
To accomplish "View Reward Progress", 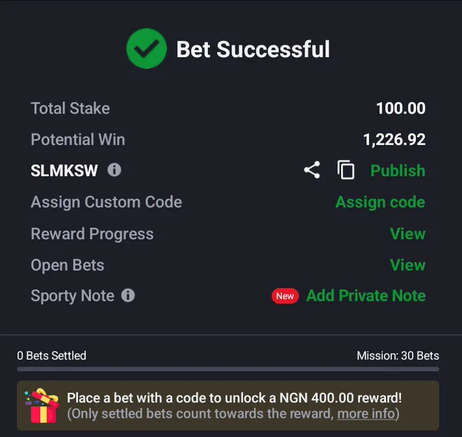I will (408, 234).
